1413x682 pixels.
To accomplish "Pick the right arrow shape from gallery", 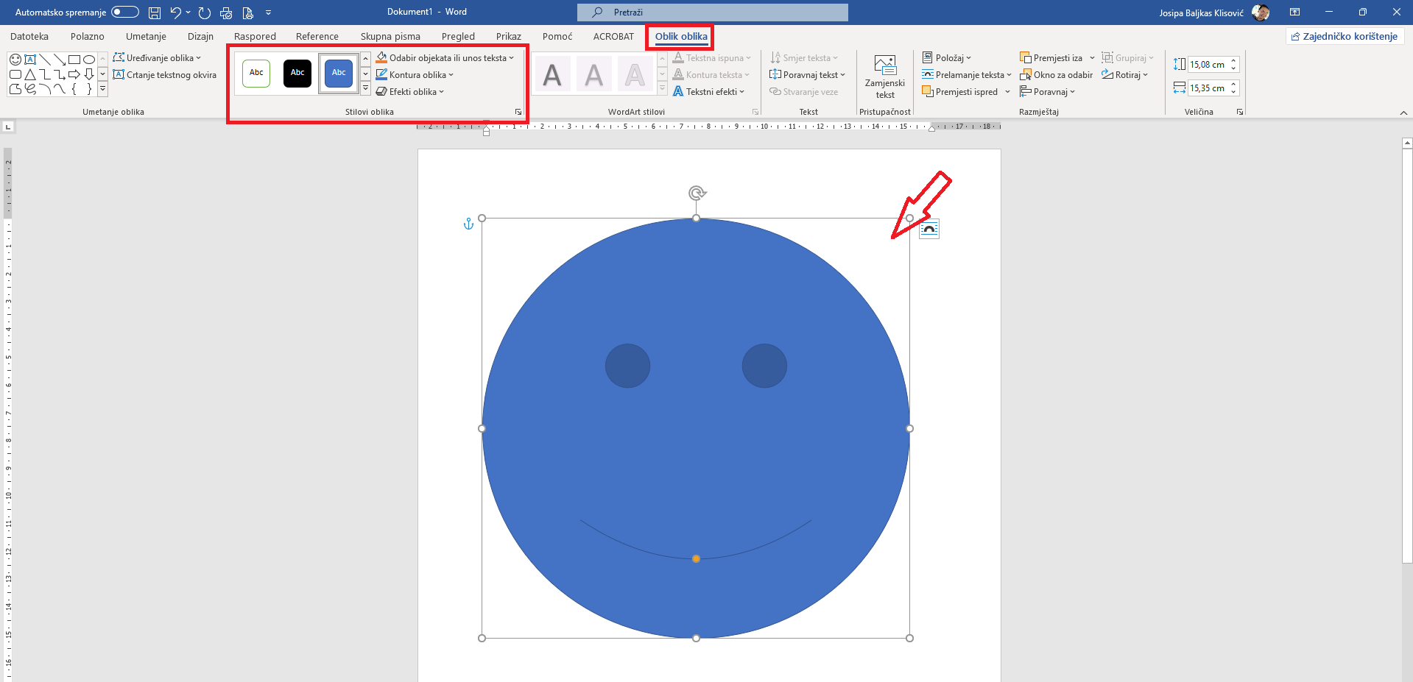I will (x=74, y=74).
